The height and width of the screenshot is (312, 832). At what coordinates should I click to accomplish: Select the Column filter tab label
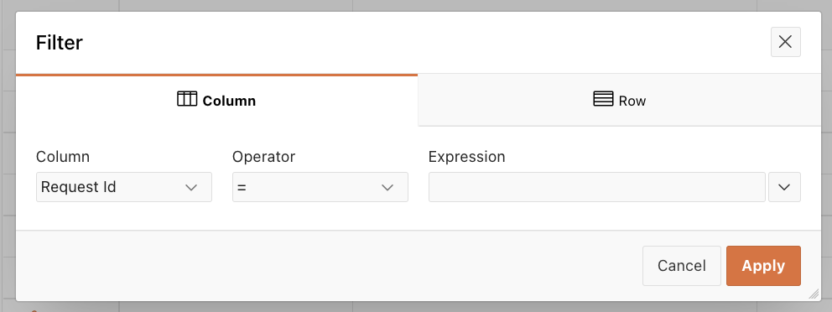229,101
